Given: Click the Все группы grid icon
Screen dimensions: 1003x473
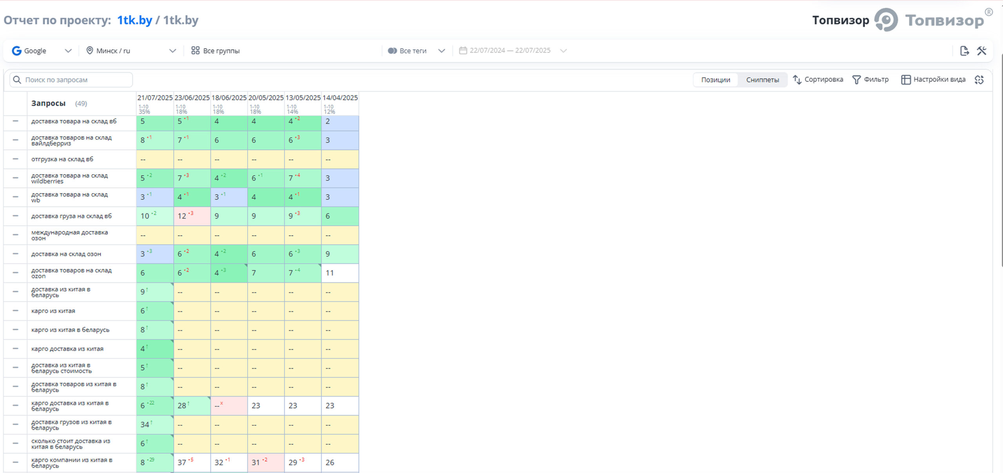Looking at the screenshot, I should pos(195,51).
